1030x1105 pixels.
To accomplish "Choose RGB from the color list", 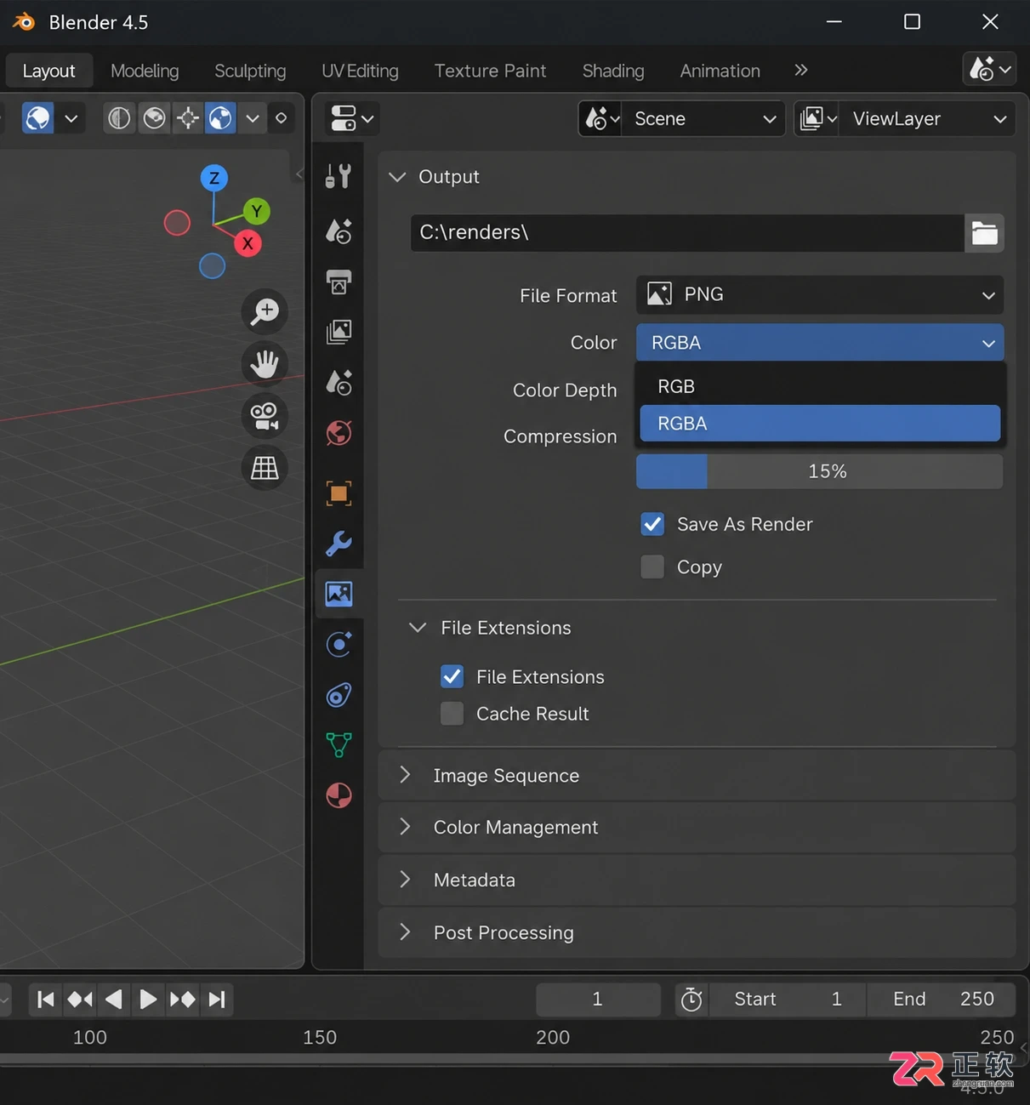I will pyautogui.click(x=820, y=386).
